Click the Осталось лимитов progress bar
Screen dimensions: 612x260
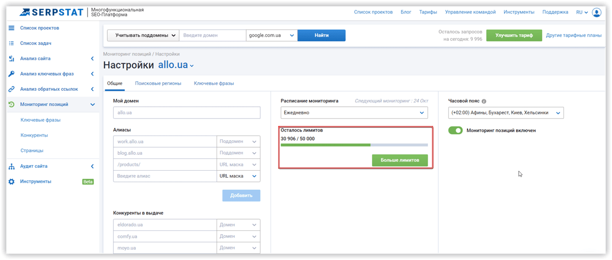[354, 145]
